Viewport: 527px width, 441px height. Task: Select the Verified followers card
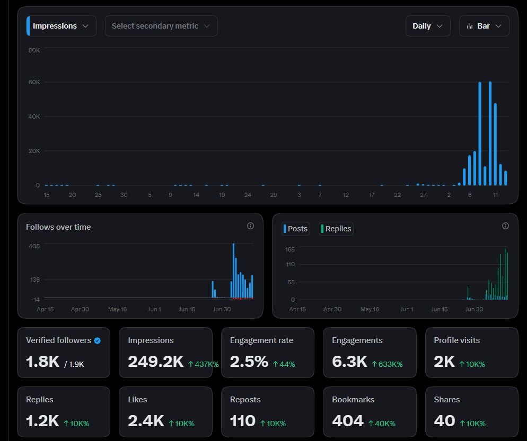64,353
